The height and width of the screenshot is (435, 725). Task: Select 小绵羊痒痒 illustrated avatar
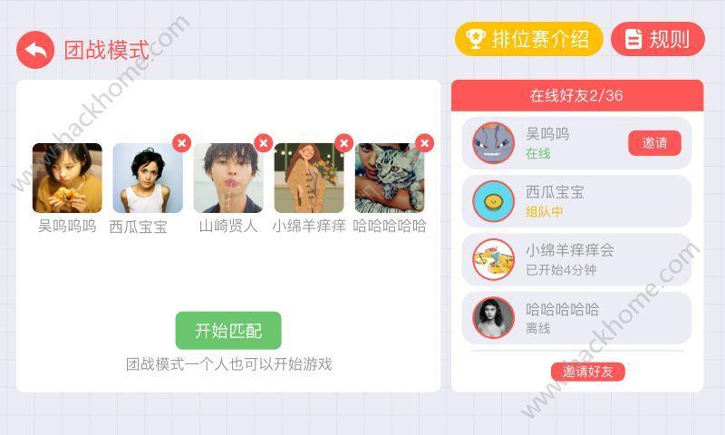309,178
